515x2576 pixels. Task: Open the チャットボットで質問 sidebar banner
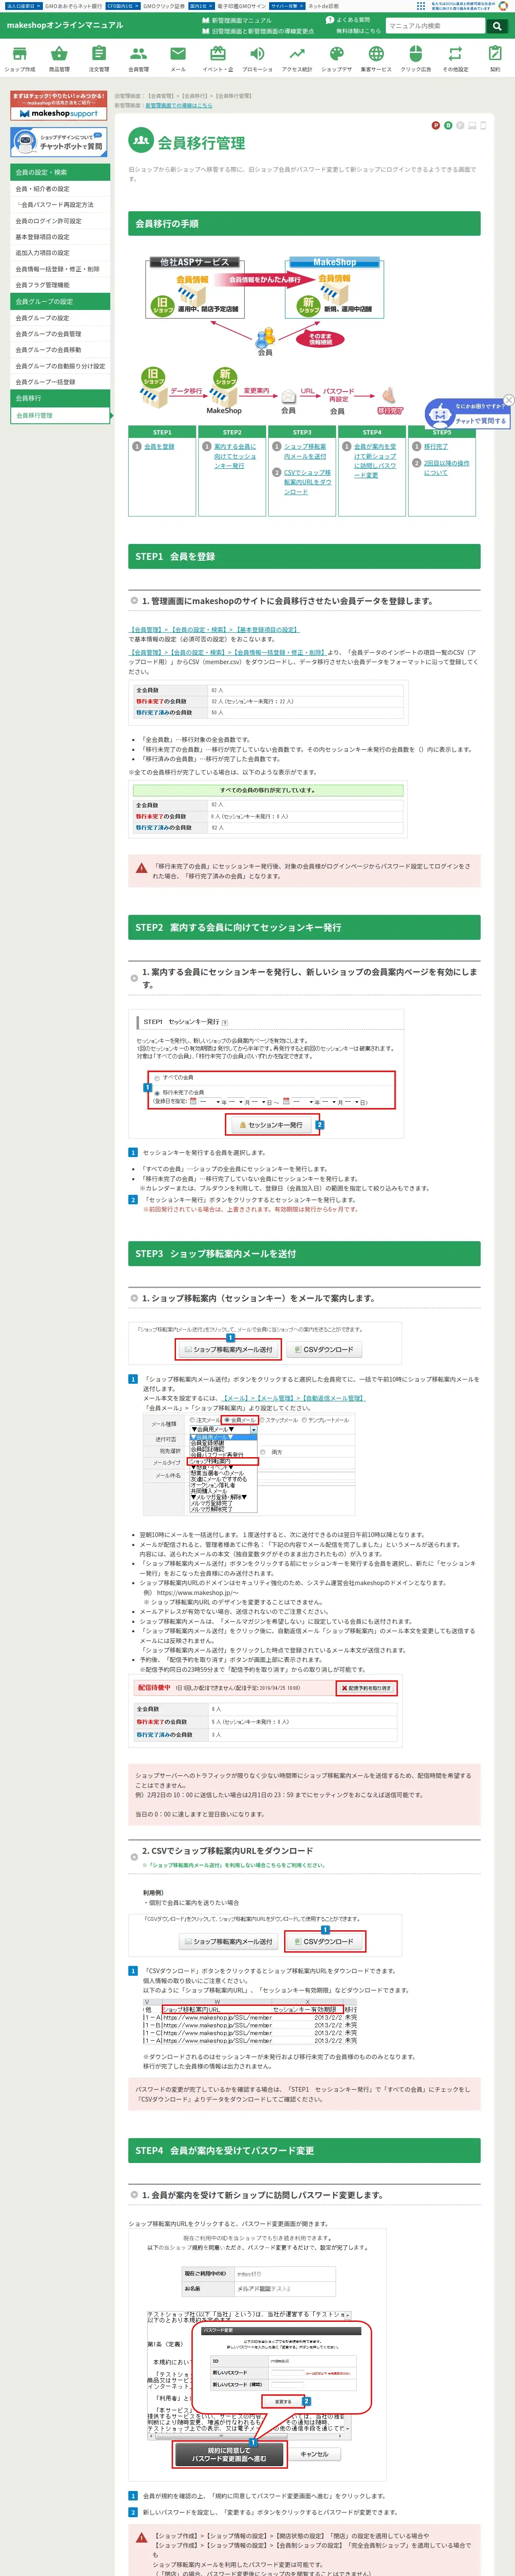(x=59, y=142)
